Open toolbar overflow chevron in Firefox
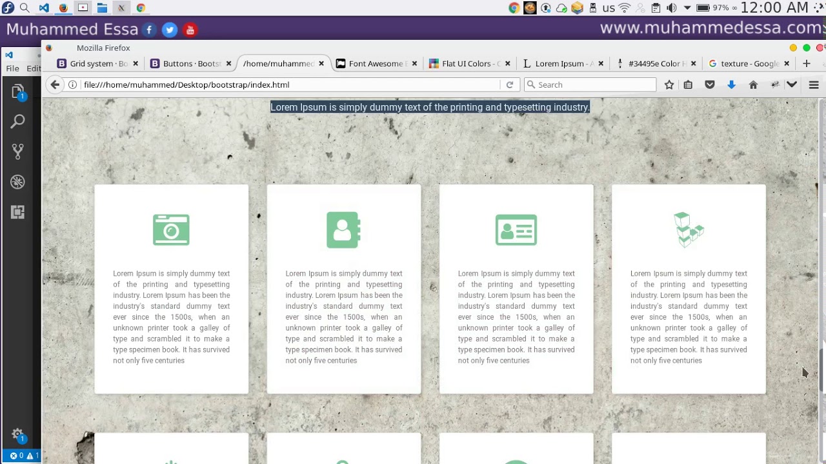The width and height of the screenshot is (826, 464). 792,84
